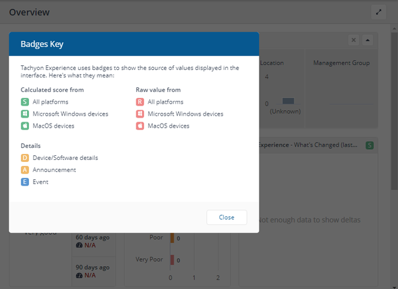
Task: Expand the Overview panel to full screen
Action: (x=379, y=12)
